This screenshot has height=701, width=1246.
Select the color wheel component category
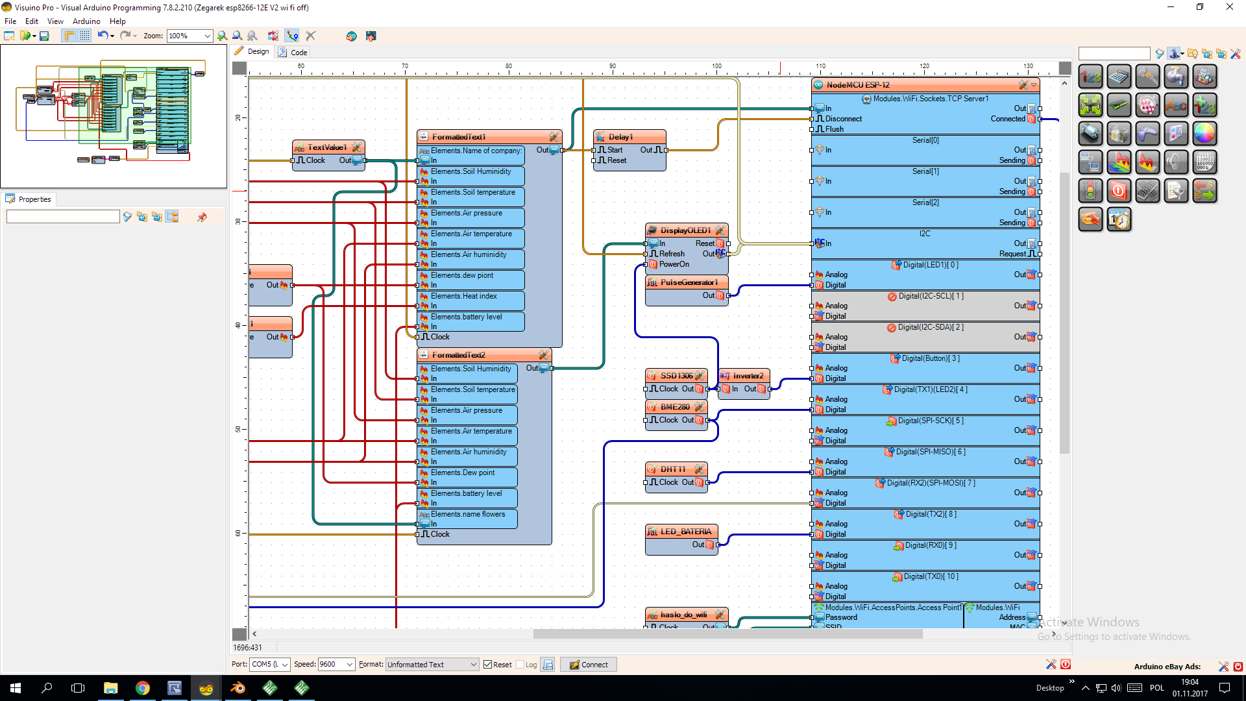click(x=1204, y=134)
